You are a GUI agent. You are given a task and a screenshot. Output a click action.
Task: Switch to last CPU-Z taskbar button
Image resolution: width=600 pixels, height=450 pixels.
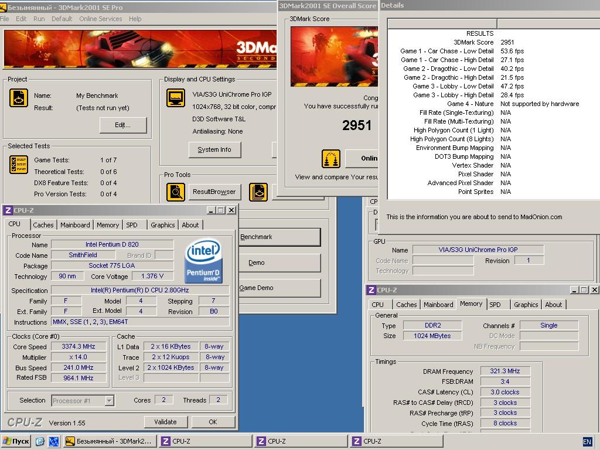(x=396, y=441)
